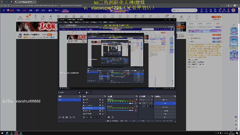240x135 pixels.
Task: Go to first nav link beside Douyu logo
Action: pos(18,10)
